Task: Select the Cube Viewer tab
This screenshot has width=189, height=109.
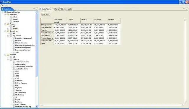Action: [x=47, y=9]
